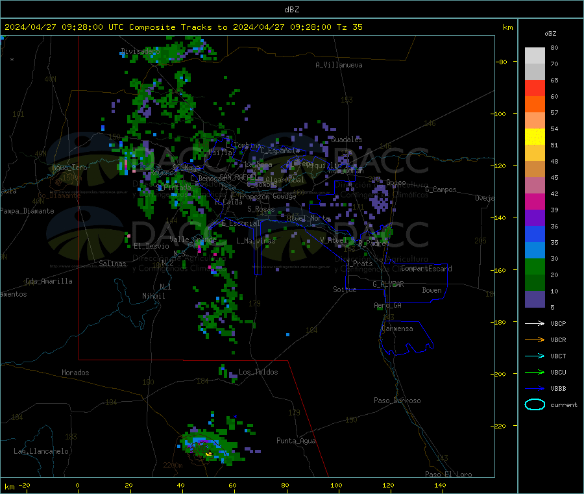This screenshot has width=584, height=494.
Task: Click the green VBCU arrow legend icon
Action: pyautogui.click(x=535, y=372)
